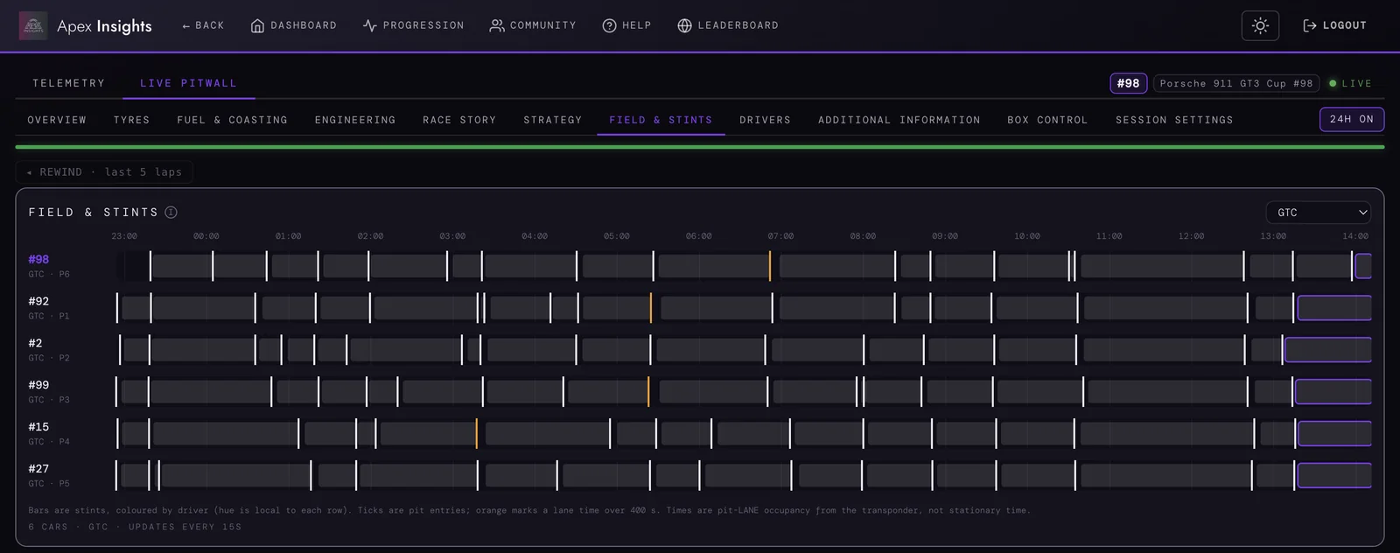
Task: Click the 07:00 time axis label
Action: click(x=780, y=236)
